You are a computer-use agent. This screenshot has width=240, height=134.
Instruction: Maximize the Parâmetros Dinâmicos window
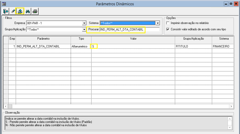point(231,4)
